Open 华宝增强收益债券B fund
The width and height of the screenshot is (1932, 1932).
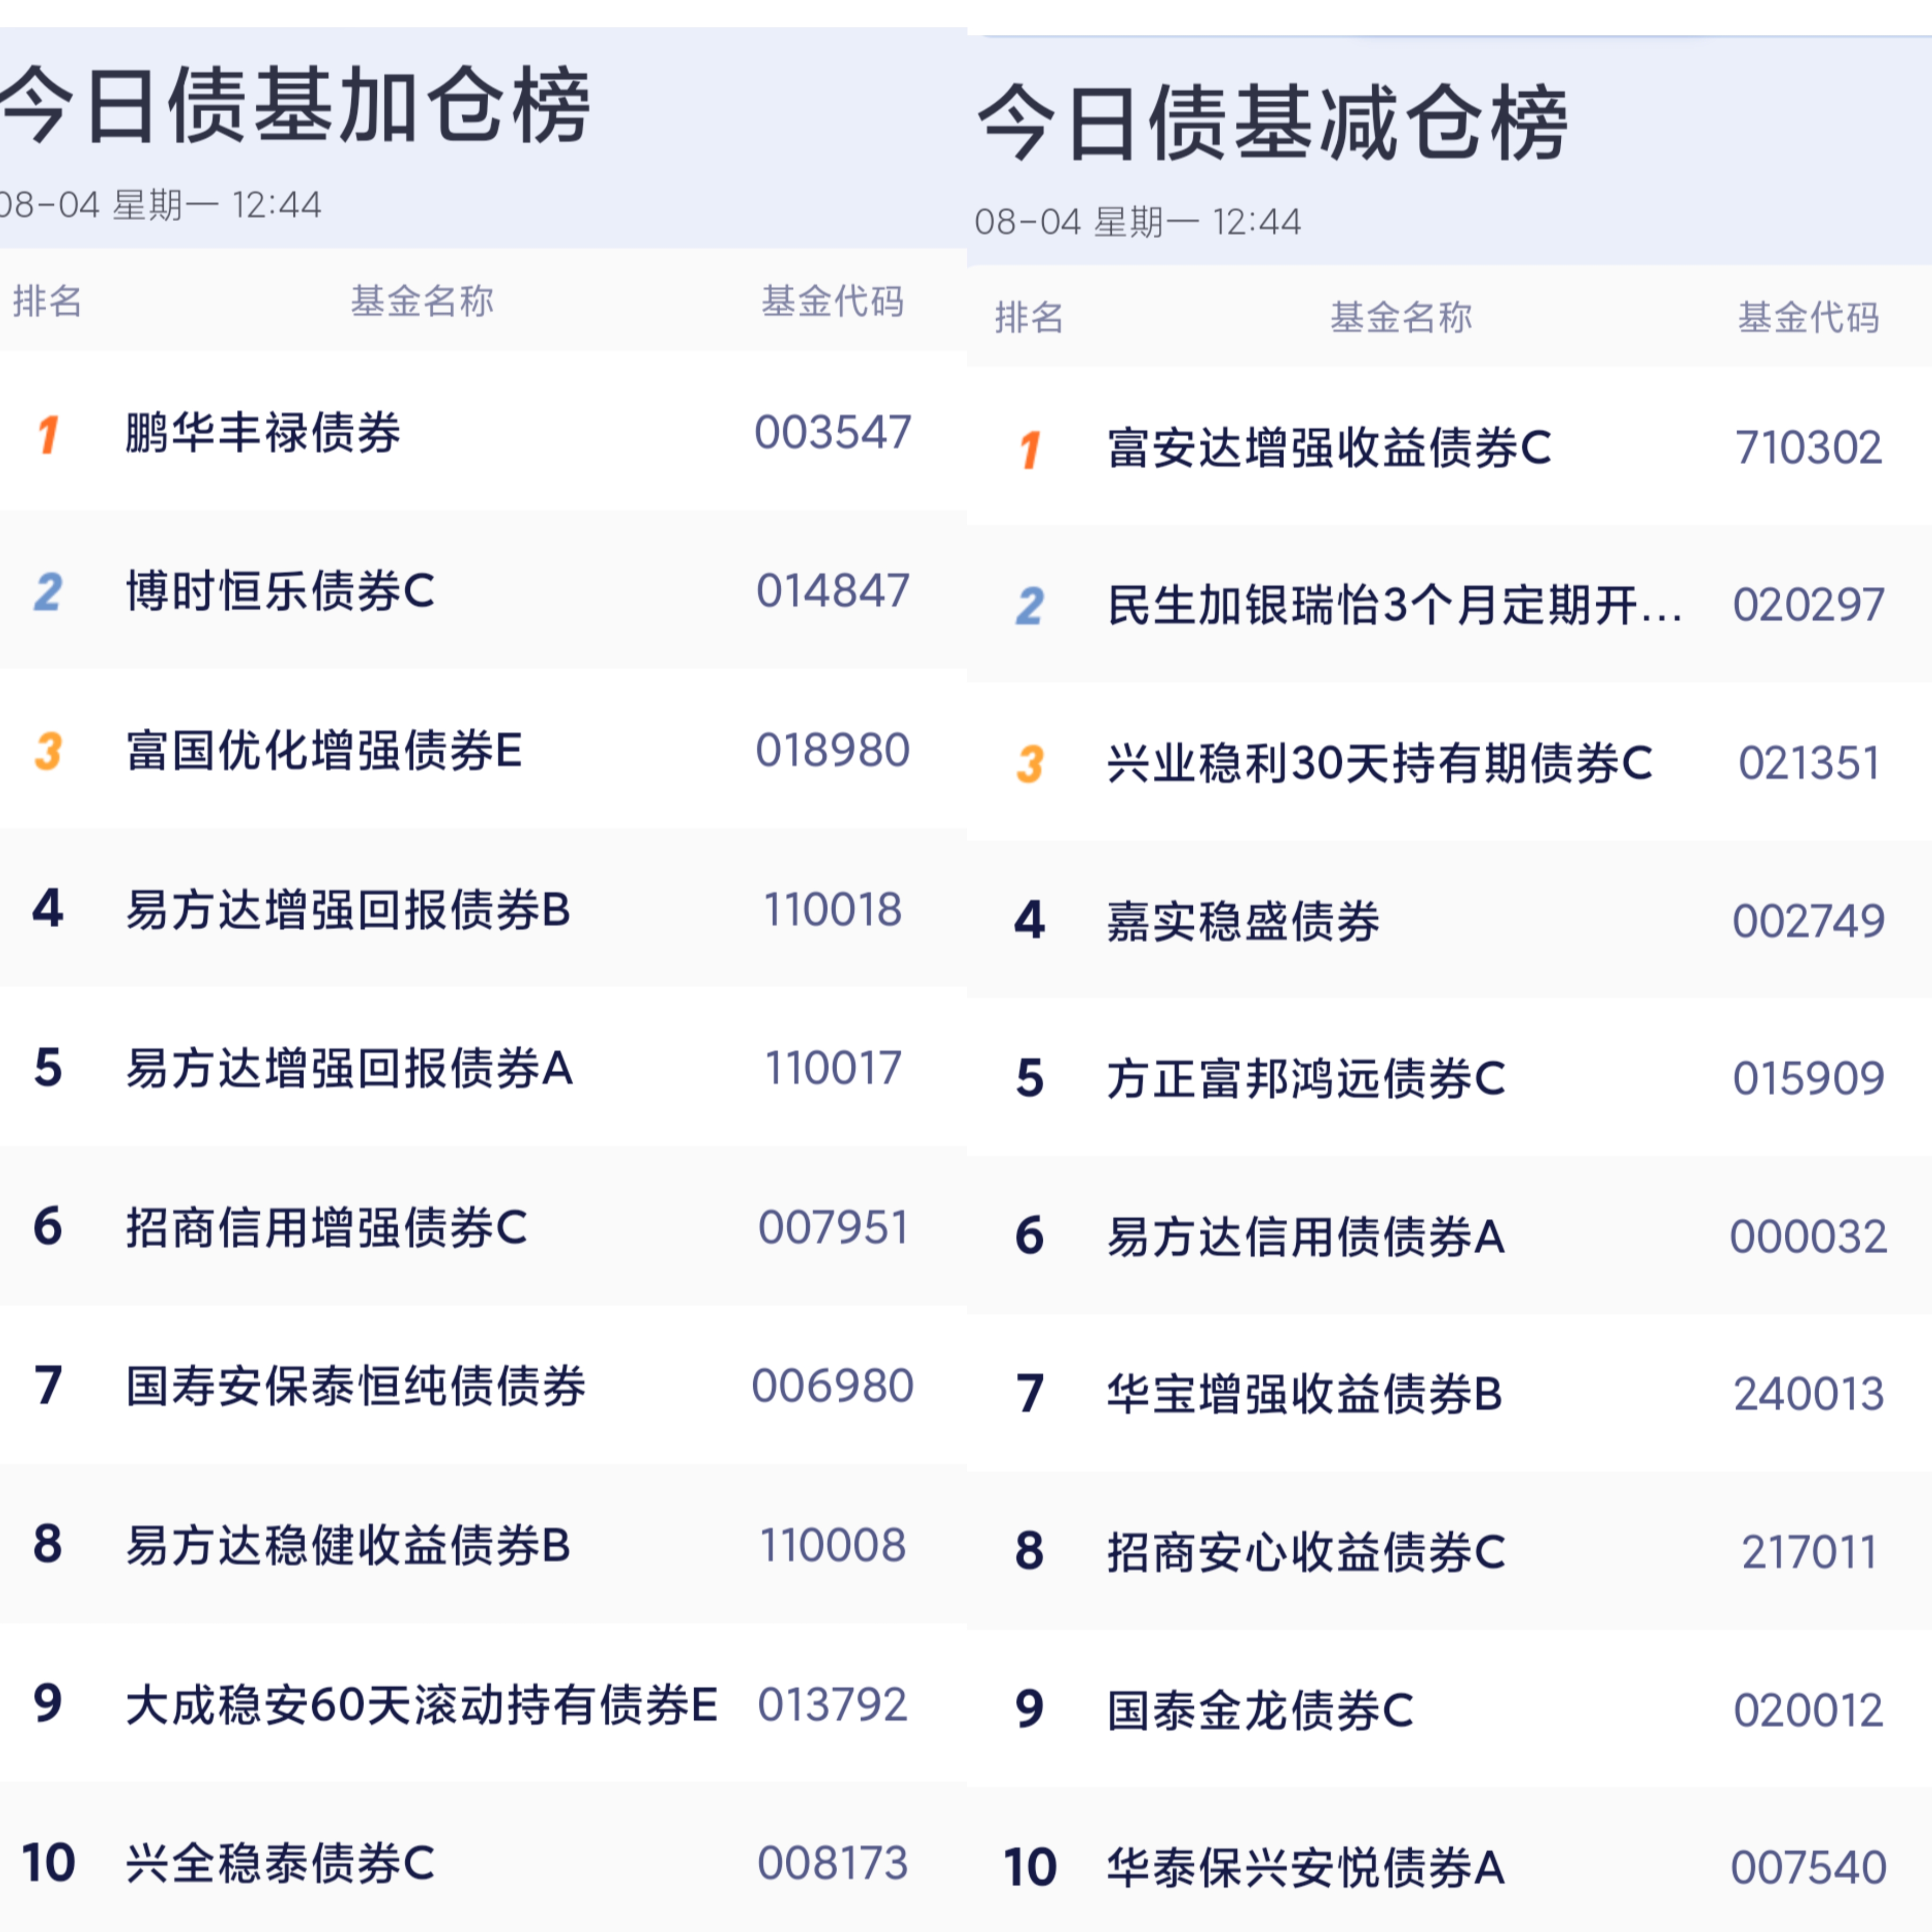pyautogui.click(x=1304, y=1394)
